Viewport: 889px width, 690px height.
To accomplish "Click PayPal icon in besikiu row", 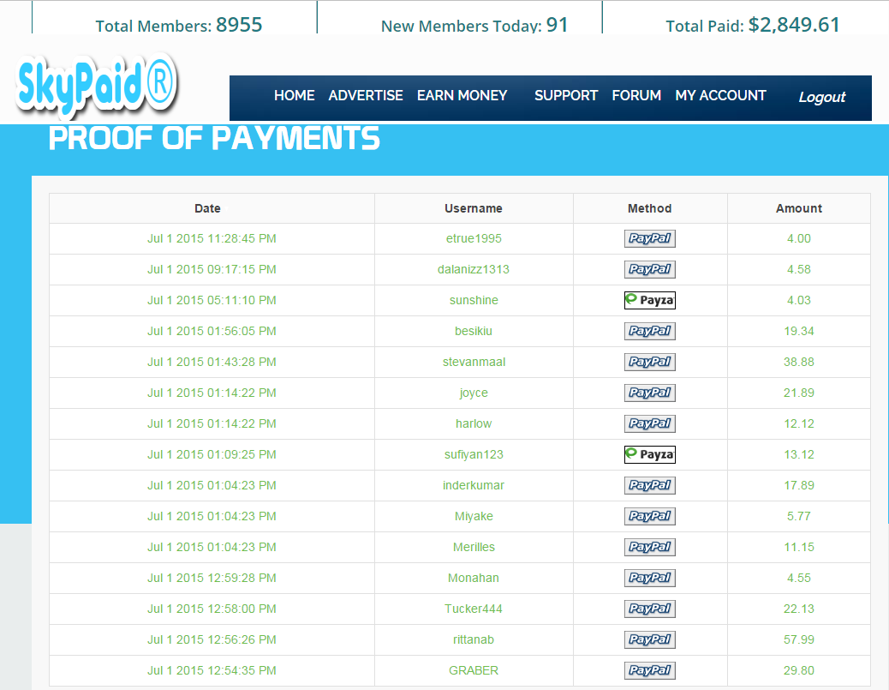I will (650, 331).
